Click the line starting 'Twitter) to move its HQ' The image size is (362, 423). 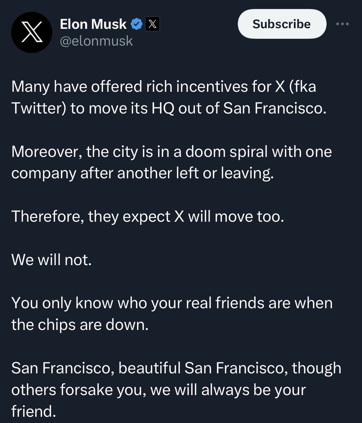pyautogui.click(x=169, y=108)
